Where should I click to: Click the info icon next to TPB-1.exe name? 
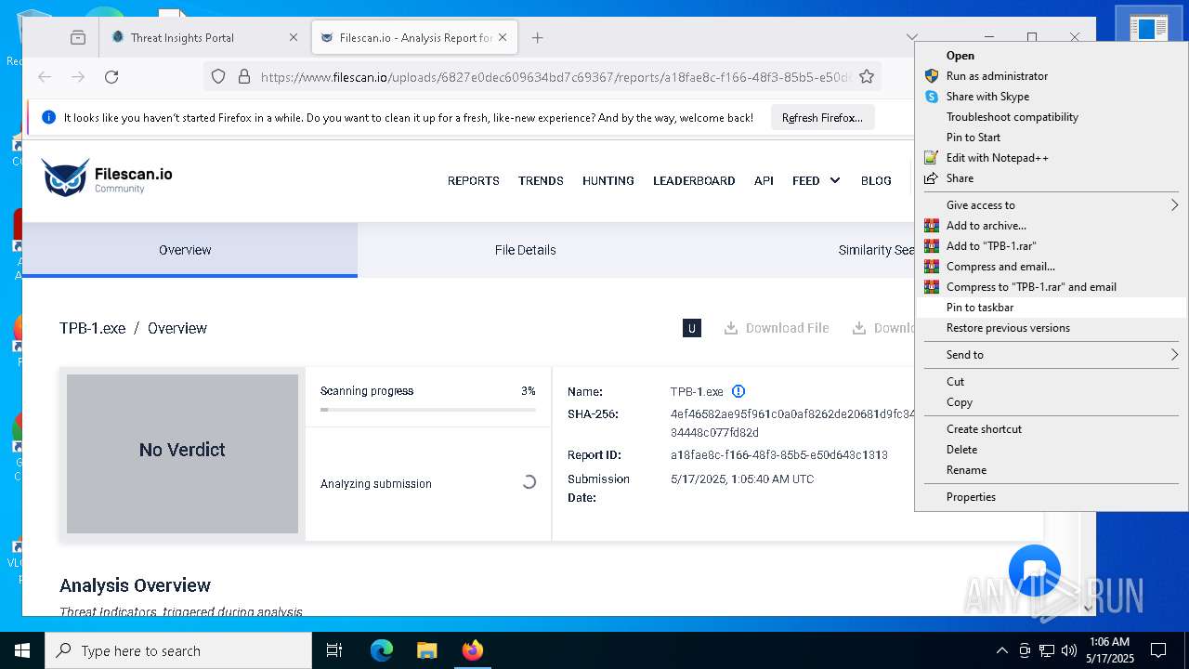pos(738,391)
